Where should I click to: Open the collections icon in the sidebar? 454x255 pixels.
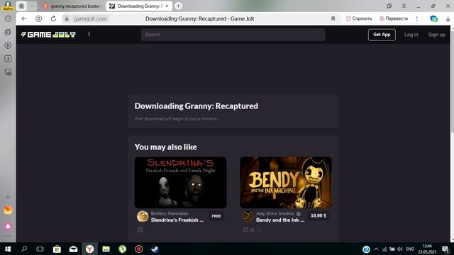(x=8, y=32)
